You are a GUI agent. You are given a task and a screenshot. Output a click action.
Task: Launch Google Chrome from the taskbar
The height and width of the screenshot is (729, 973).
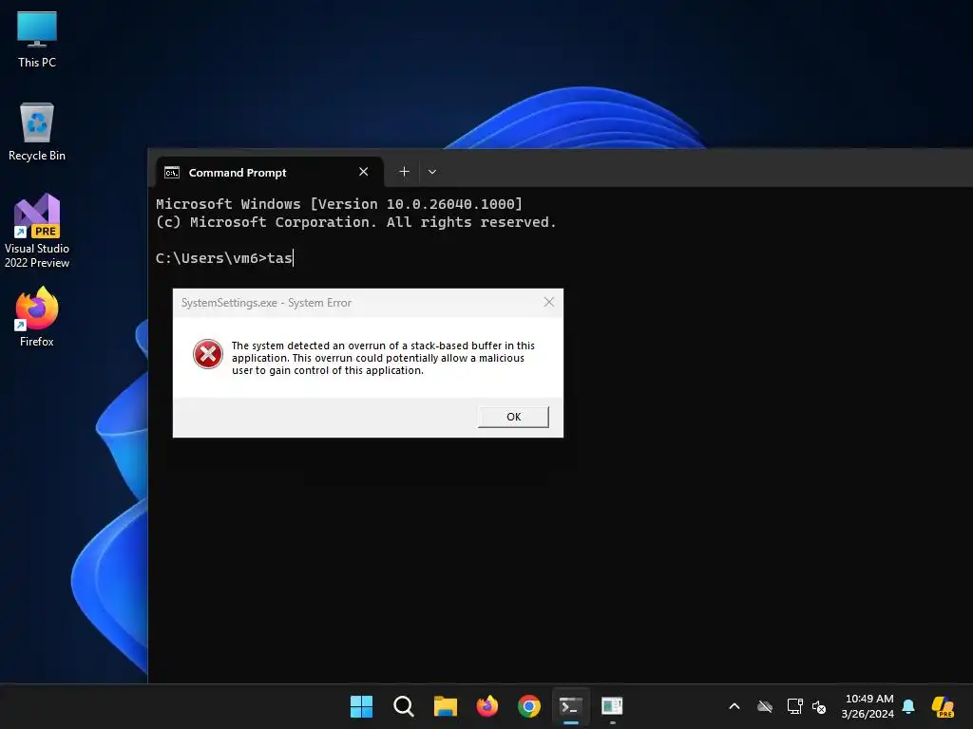click(529, 706)
